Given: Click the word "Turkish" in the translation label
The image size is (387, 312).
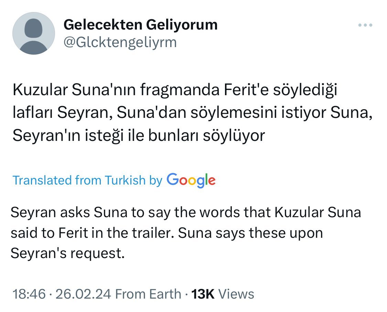Looking at the screenshot, I should click(x=125, y=180).
